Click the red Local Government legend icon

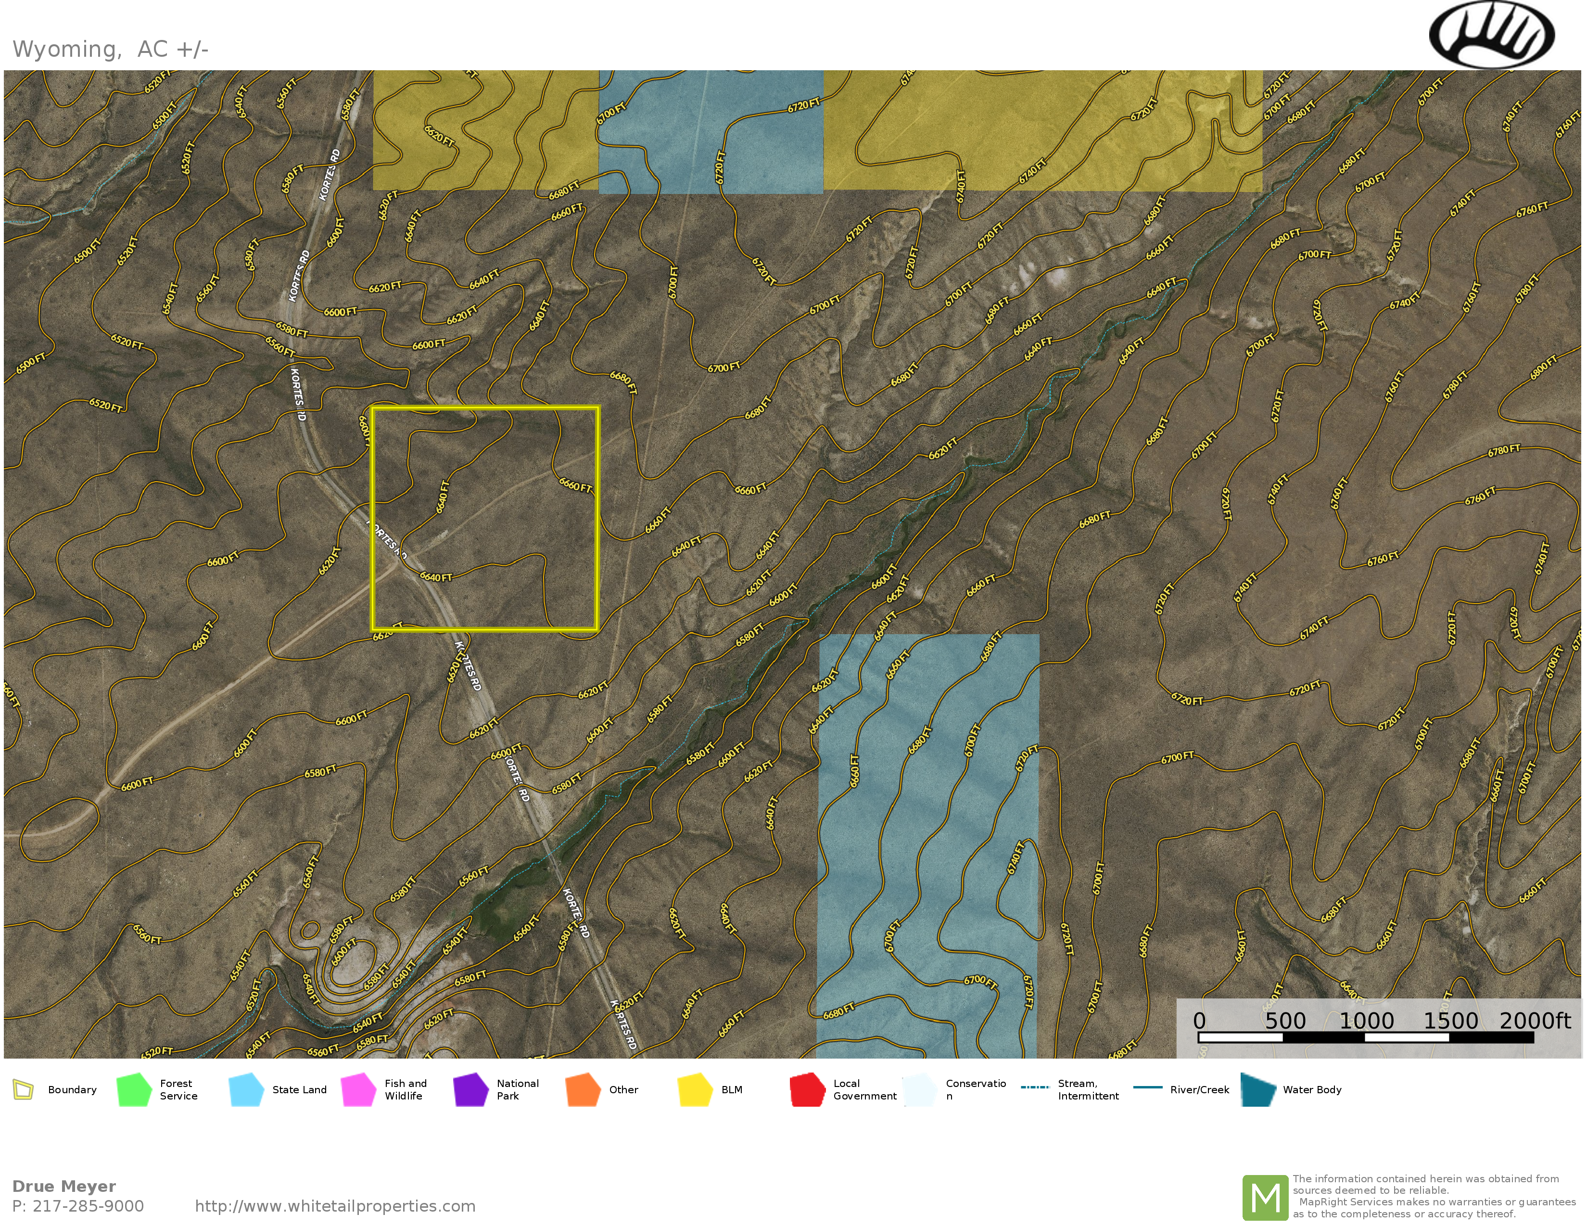[x=807, y=1089]
